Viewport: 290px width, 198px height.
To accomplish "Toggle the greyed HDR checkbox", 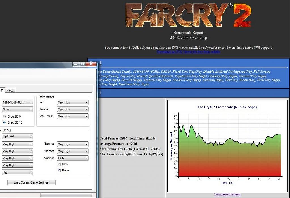I will [x=59, y=164].
